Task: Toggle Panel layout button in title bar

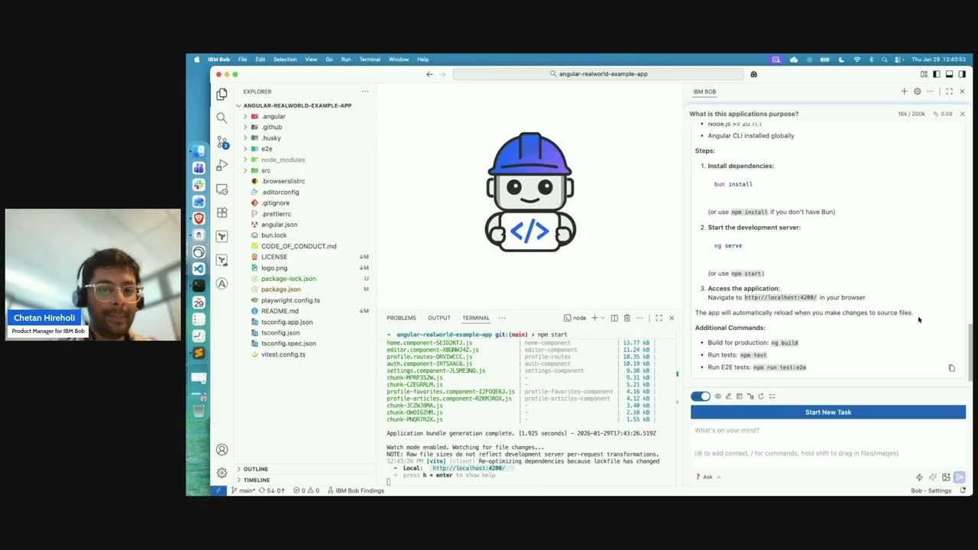Action: (949, 74)
